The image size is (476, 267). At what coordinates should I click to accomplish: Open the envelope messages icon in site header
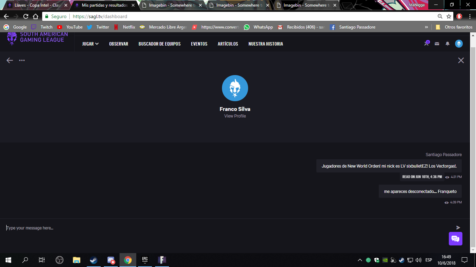click(x=437, y=44)
